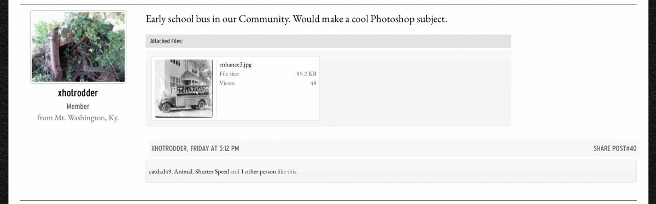
Task: Click the enhance3.jpg filename link
Action: [x=236, y=65]
